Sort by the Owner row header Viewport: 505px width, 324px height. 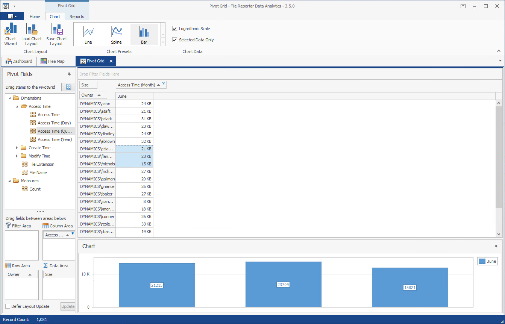click(x=93, y=95)
